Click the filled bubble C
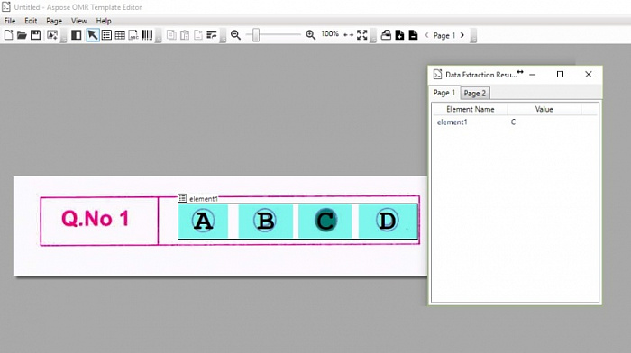 pyautogui.click(x=325, y=221)
